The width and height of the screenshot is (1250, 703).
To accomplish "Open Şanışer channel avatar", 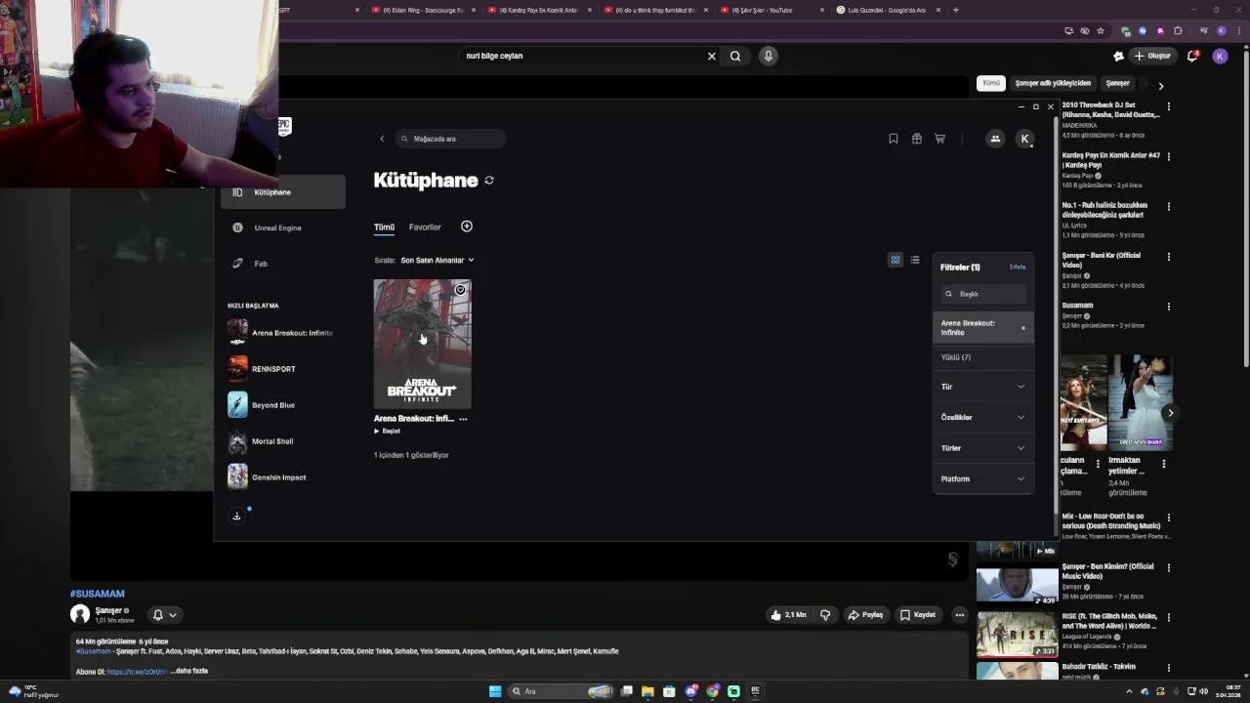I will (x=80, y=614).
